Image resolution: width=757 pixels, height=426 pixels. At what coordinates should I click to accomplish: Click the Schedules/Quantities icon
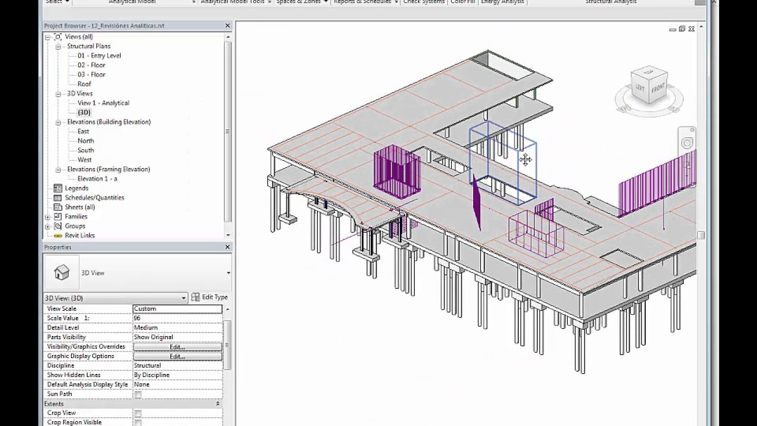point(58,198)
